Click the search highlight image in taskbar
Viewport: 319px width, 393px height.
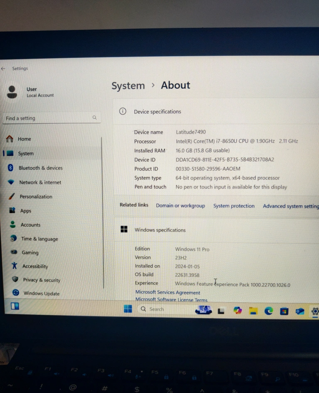pos(204,310)
